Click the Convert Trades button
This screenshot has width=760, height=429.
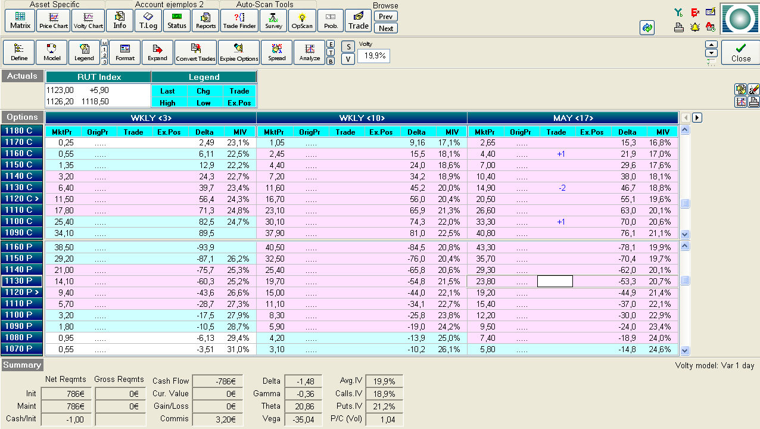pyautogui.click(x=195, y=52)
